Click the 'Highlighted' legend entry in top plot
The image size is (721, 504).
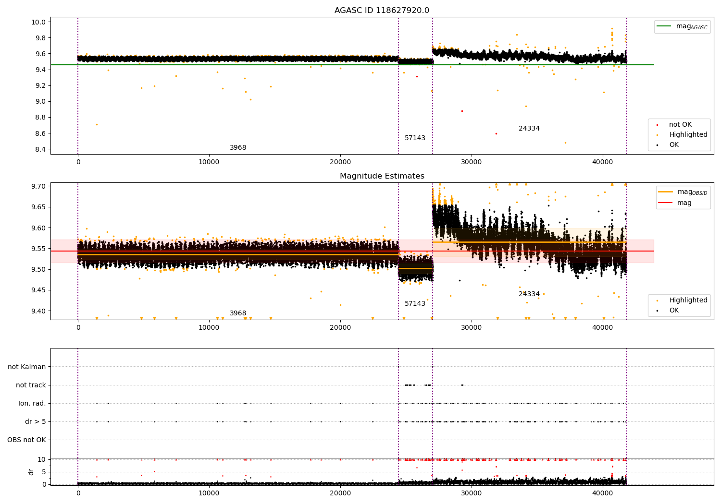tap(688, 135)
